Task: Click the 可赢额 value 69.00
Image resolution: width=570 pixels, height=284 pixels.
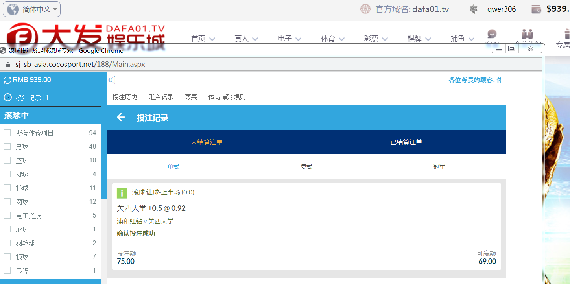Action: pos(487,261)
